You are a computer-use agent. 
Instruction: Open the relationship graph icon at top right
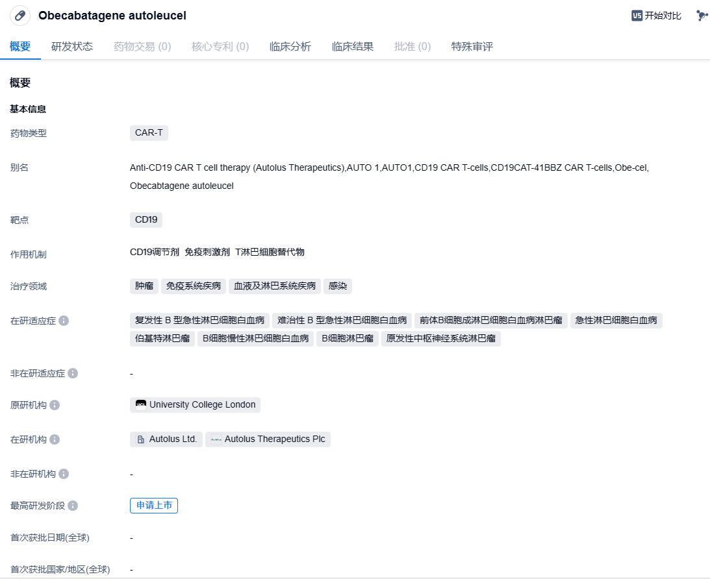pos(702,16)
